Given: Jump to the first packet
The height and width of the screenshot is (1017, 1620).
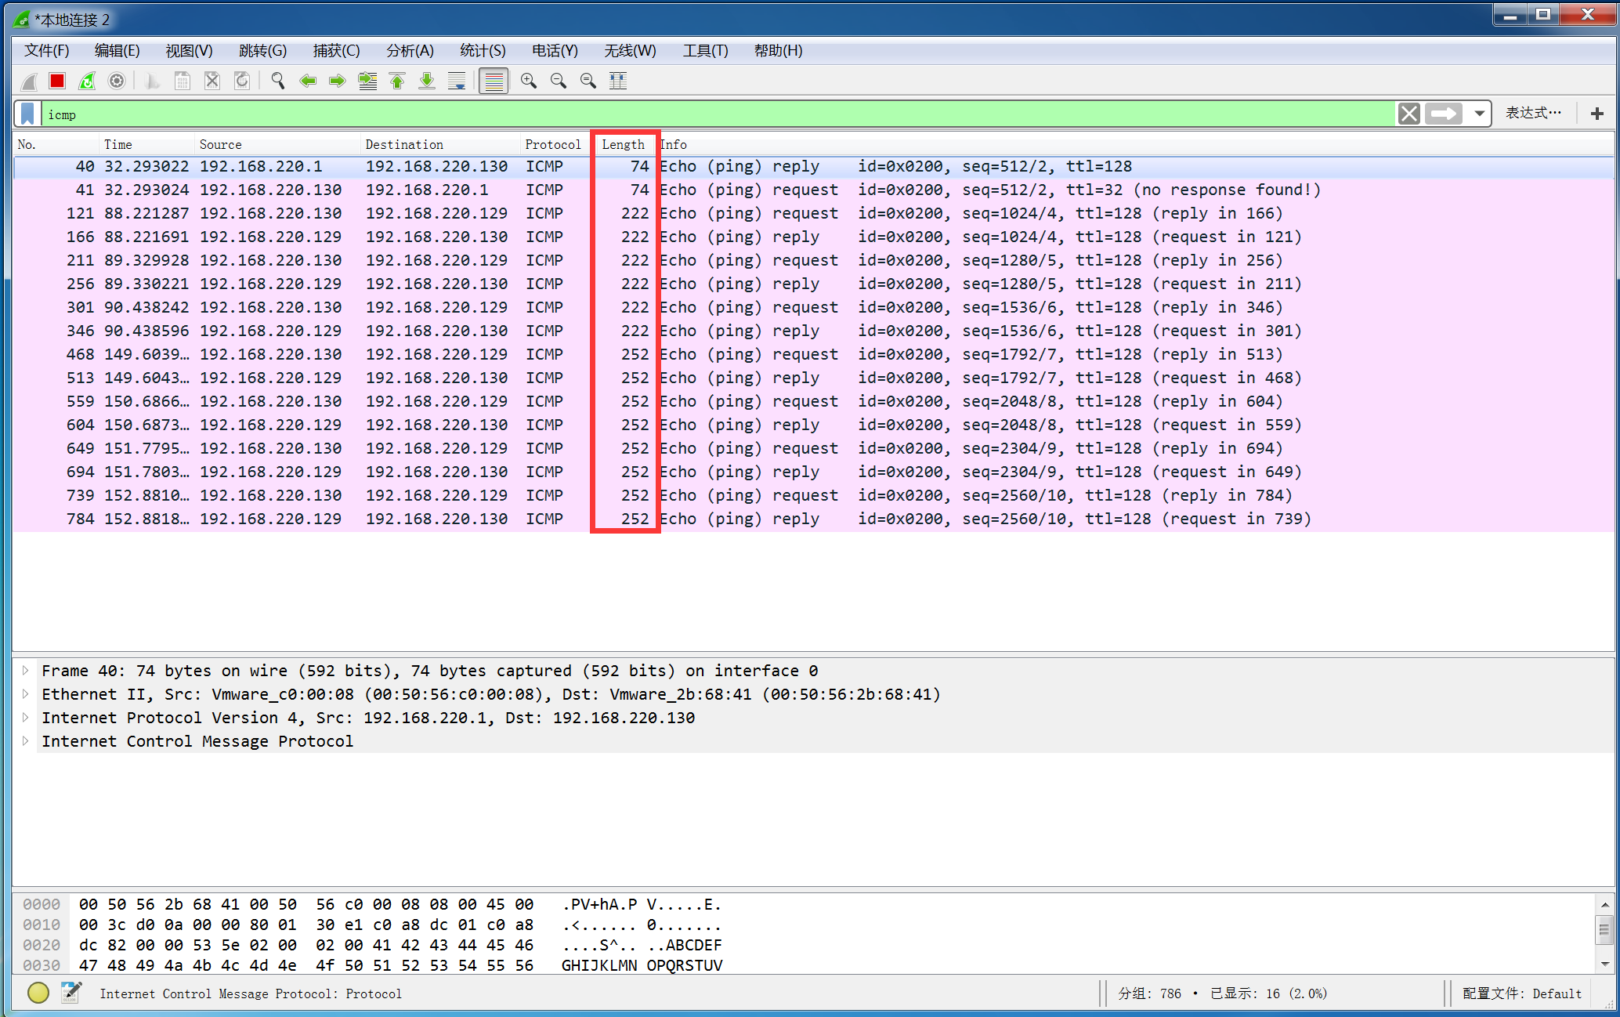Looking at the screenshot, I should pyautogui.click(x=397, y=81).
